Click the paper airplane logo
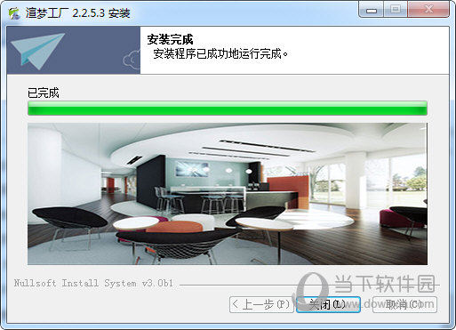Viewport: 456px width, 330px height. click(x=37, y=51)
